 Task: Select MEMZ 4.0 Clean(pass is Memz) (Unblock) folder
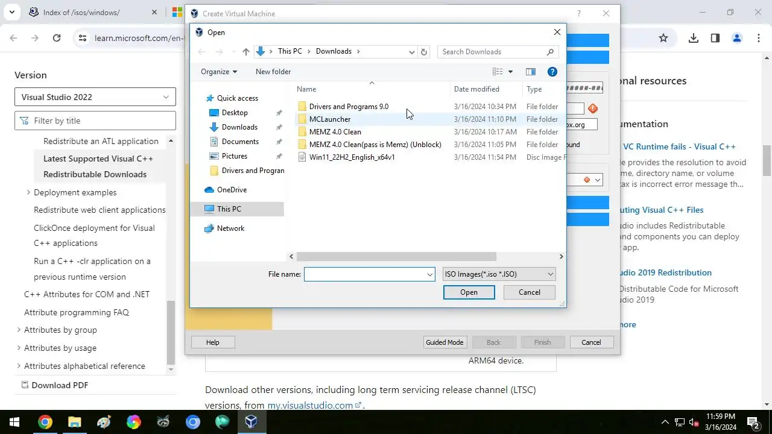tap(375, 145)
